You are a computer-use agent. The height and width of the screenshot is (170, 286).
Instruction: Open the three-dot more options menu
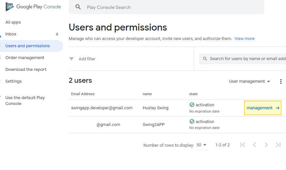pyautogui.click(x=280, y=81)
